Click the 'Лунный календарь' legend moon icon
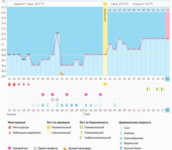Image resolution: width=172 pixels, height=150 pixels. 65,148
